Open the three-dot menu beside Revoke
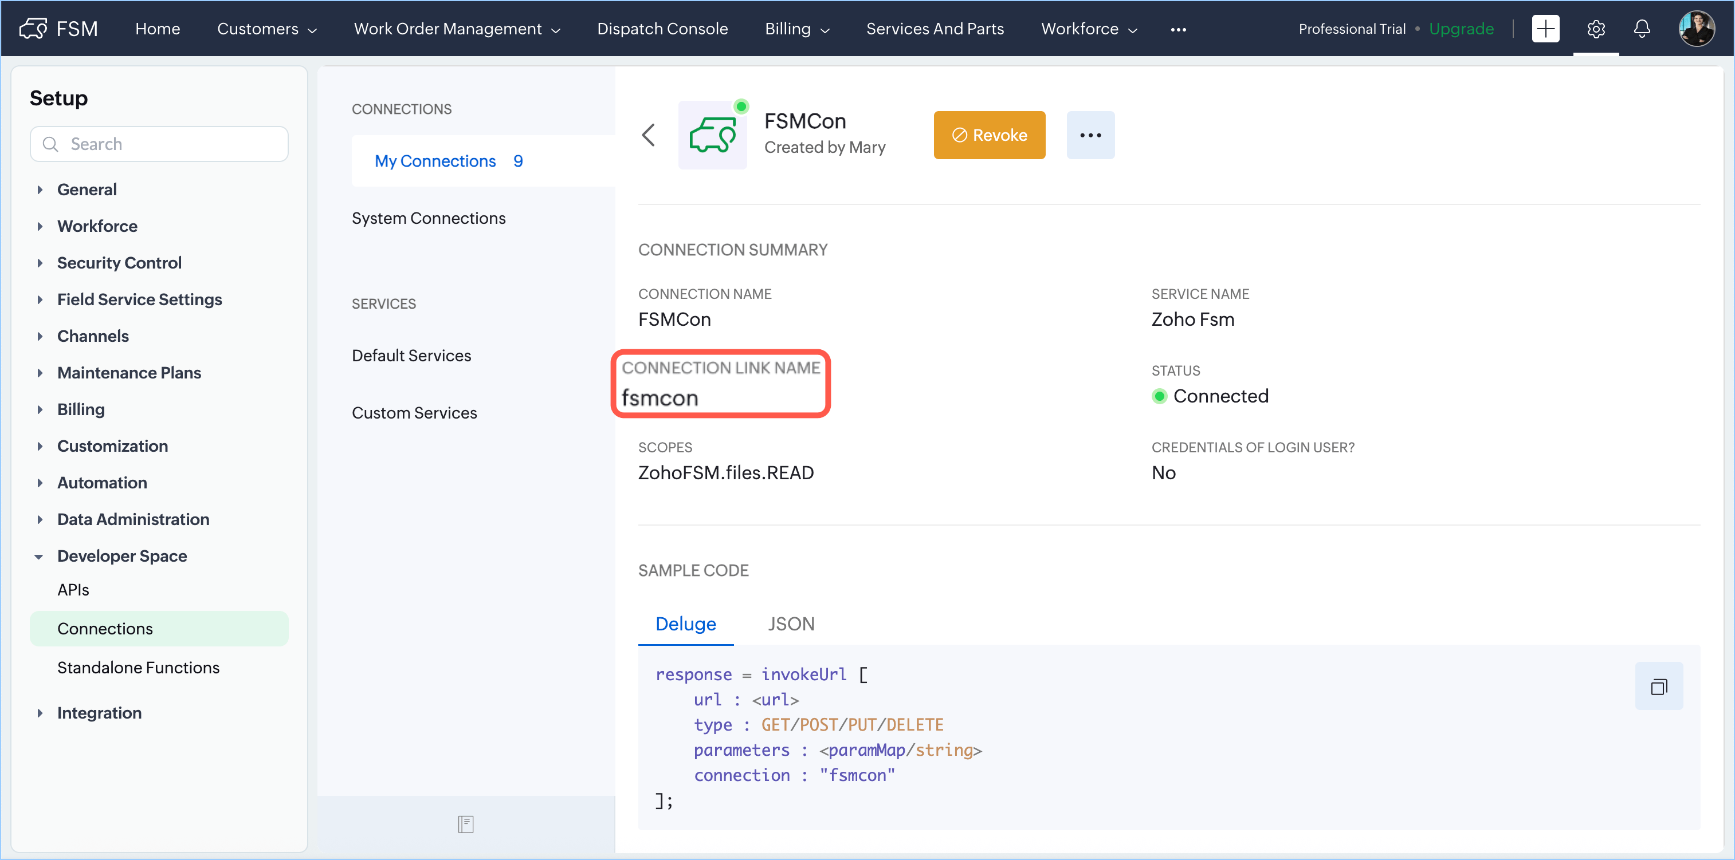 click(1090, 135)
